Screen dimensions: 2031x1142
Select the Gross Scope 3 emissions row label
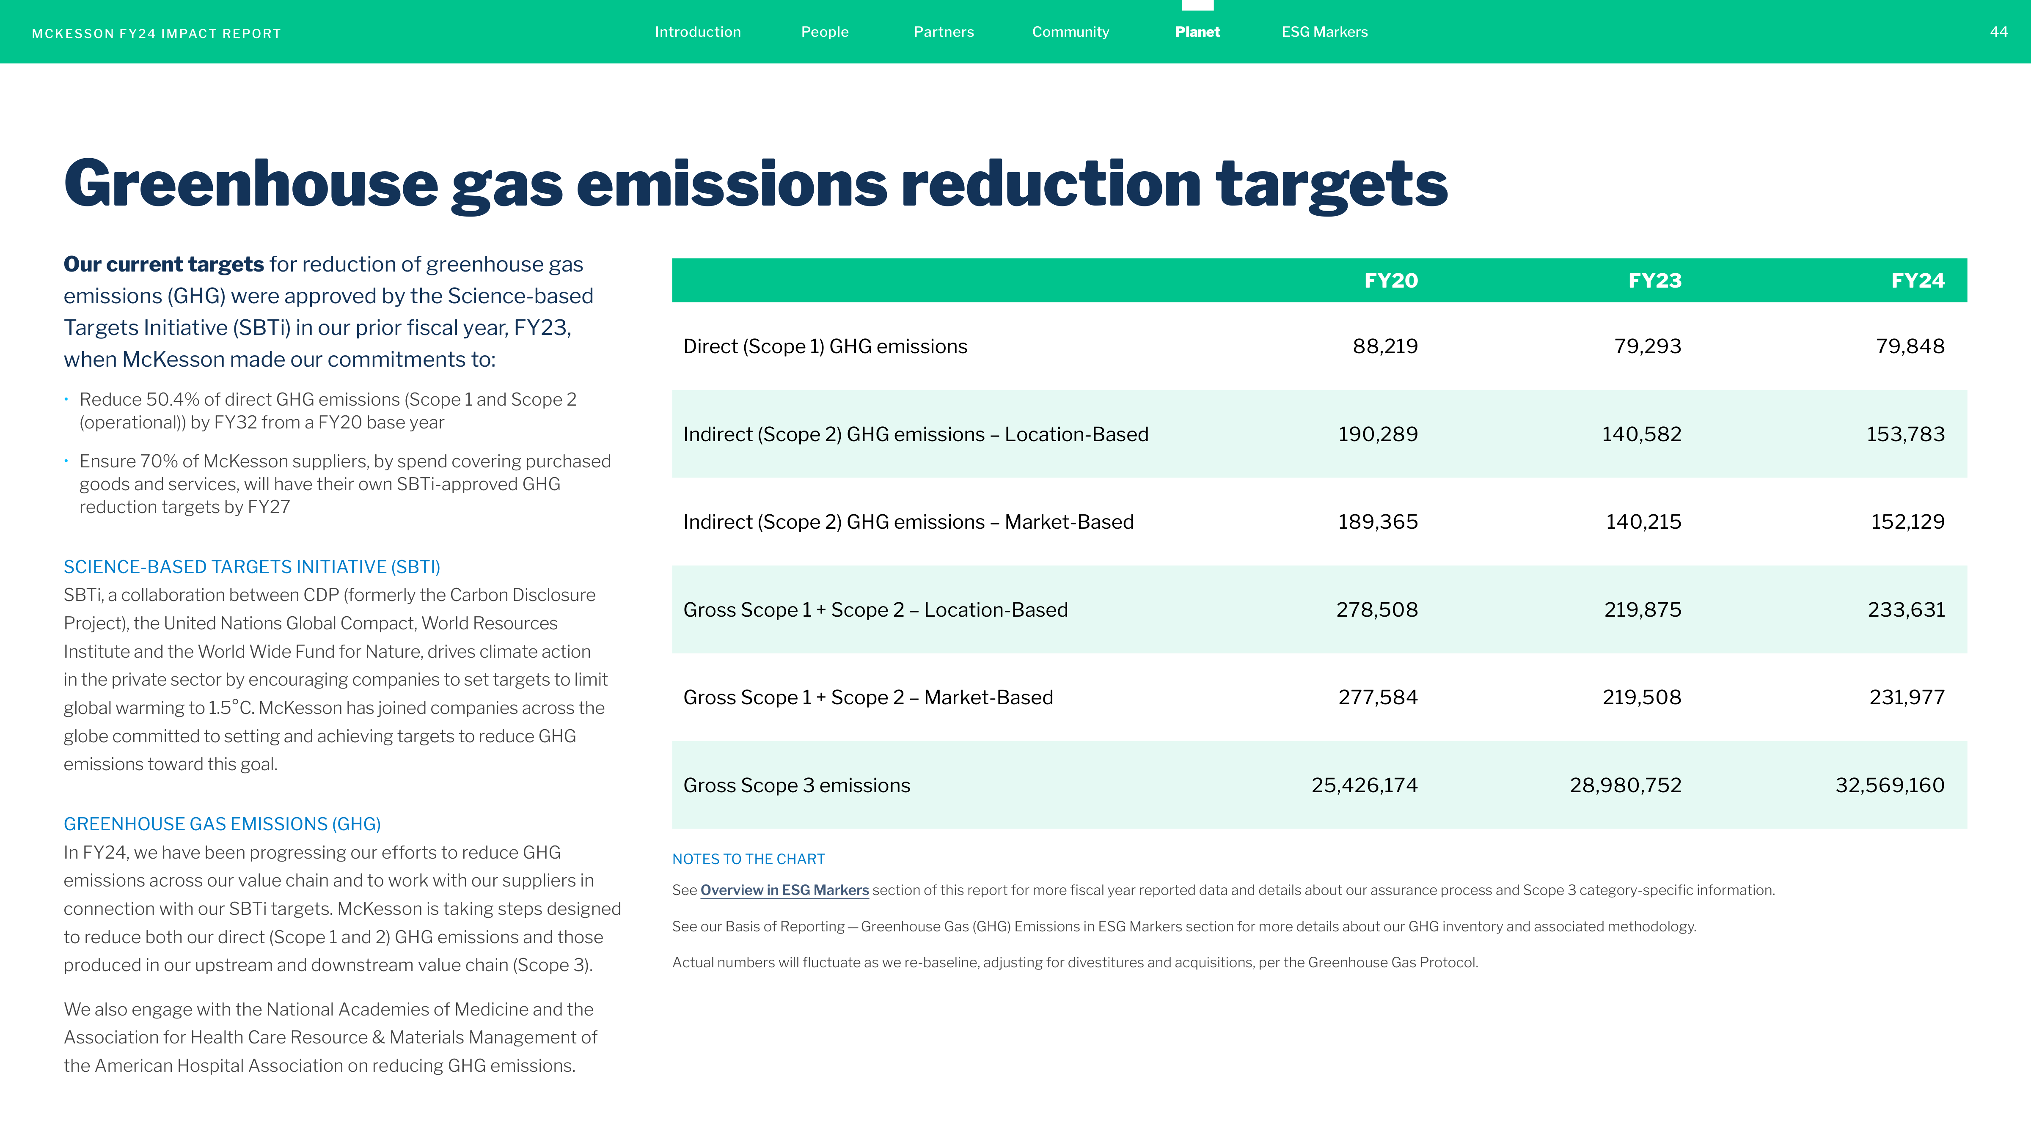796,786
